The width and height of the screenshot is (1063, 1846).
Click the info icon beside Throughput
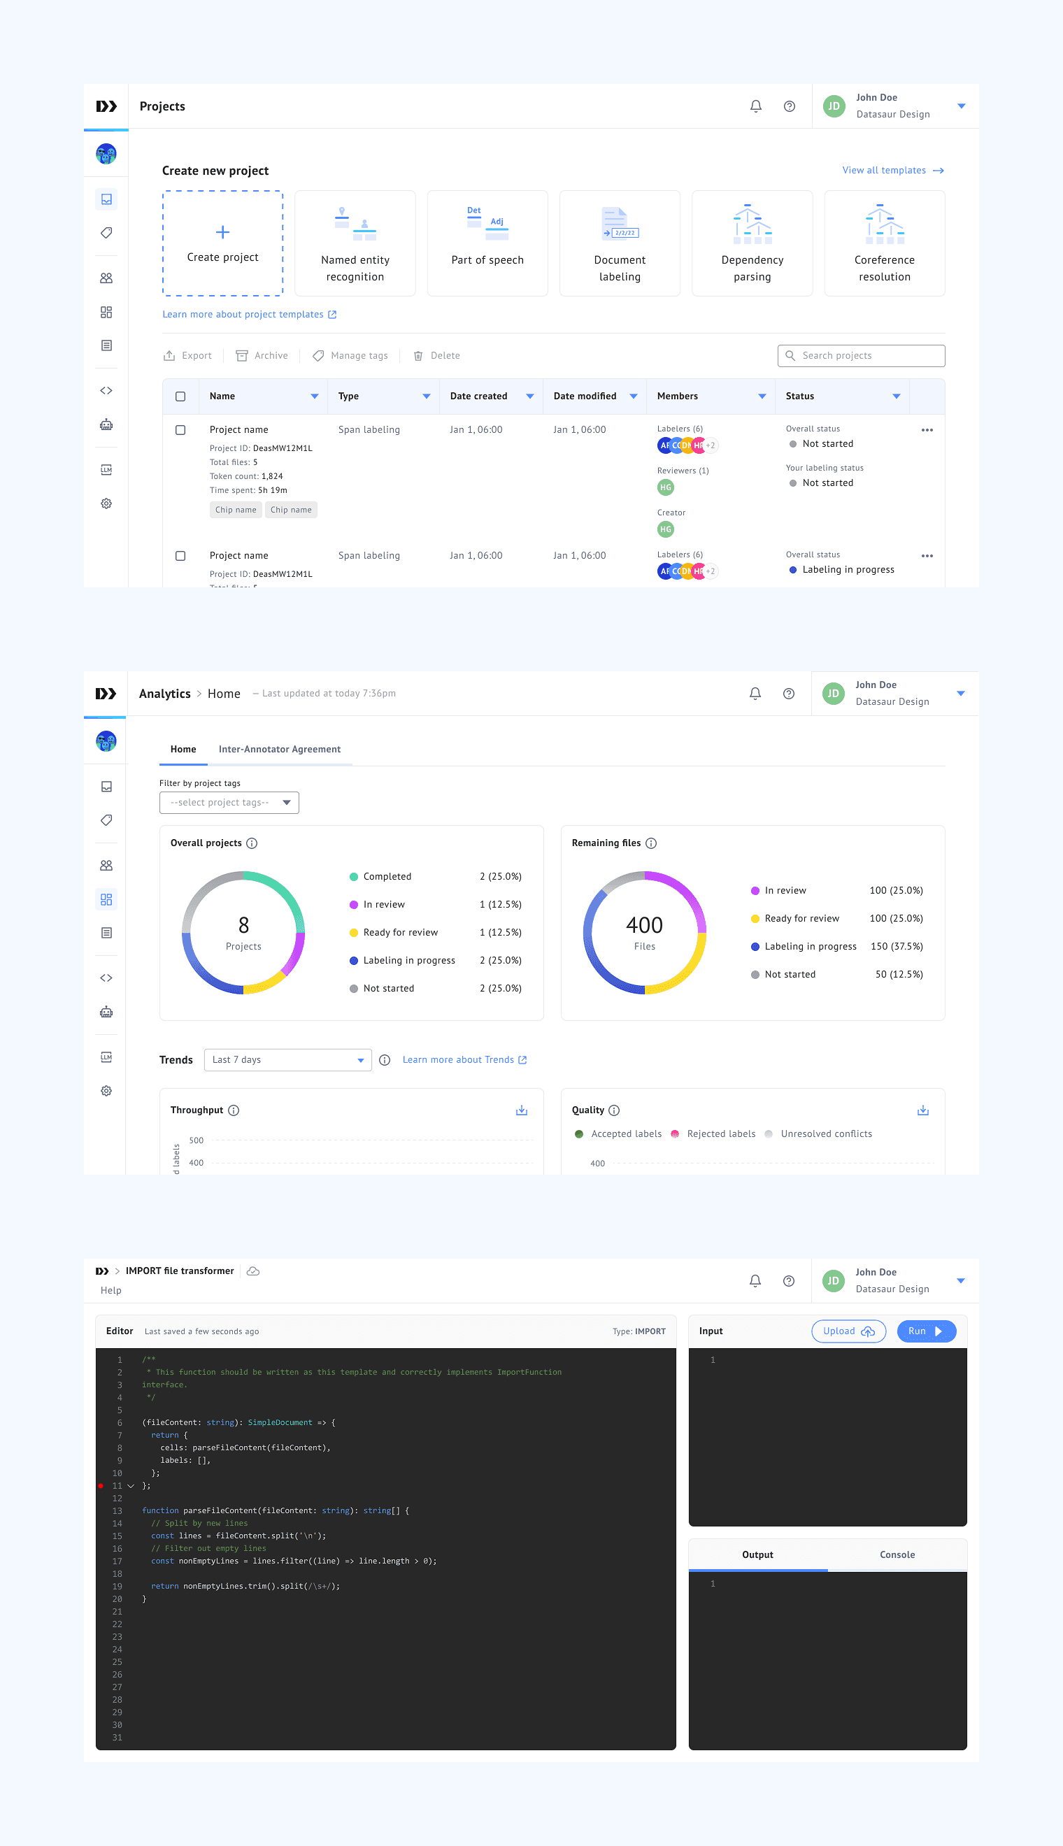point(234,1110)
